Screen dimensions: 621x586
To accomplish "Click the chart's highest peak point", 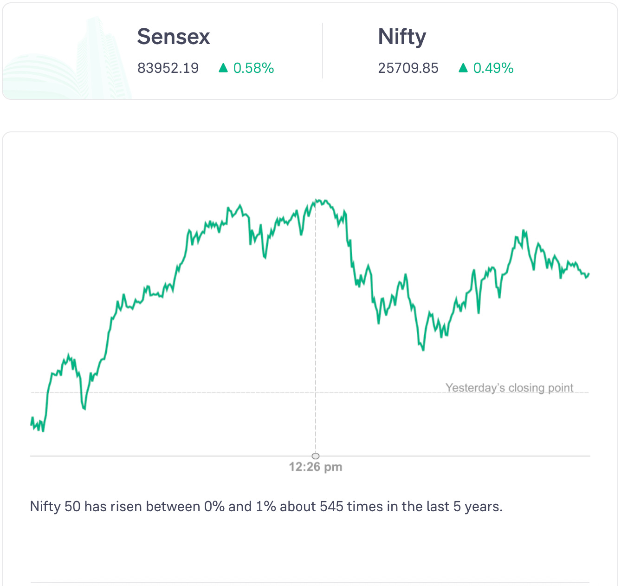I will (316, 200).
